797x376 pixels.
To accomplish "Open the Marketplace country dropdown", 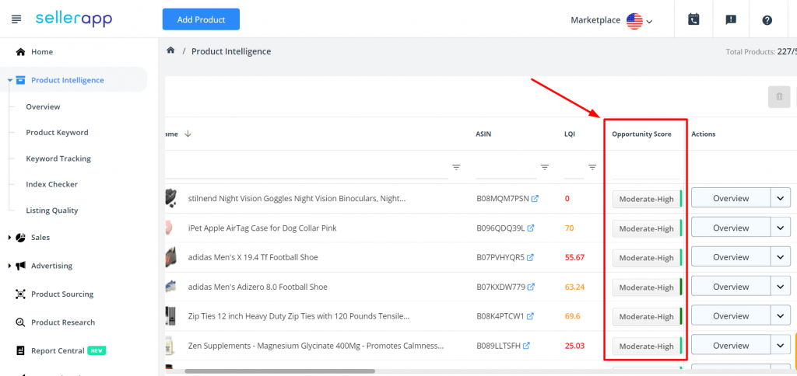I will tap(640, 21).
